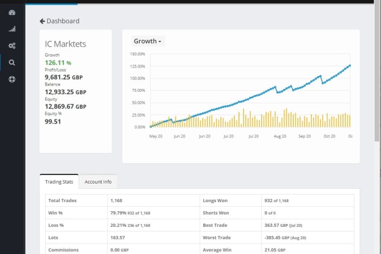Open the Growth chart type dropdown
381x254 pixels.
148,41
